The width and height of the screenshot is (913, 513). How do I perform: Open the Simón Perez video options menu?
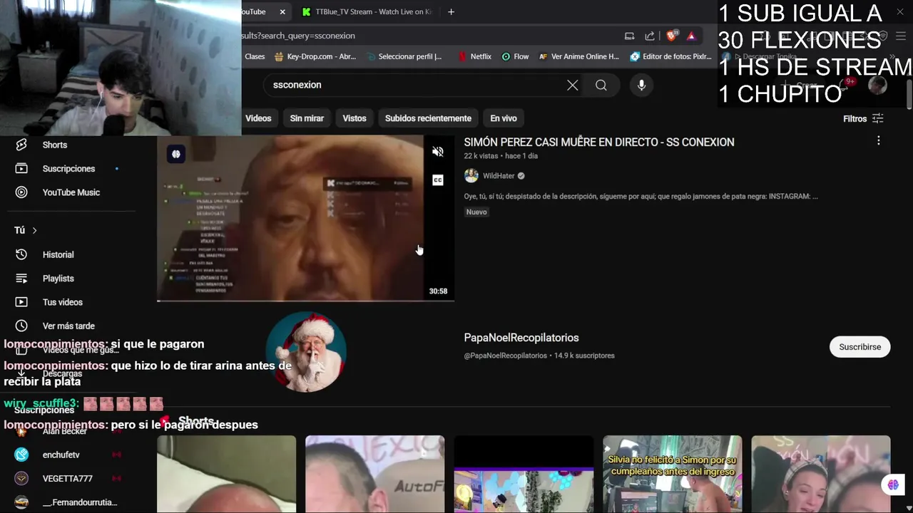pyautogui.click(x=878, y=141)
